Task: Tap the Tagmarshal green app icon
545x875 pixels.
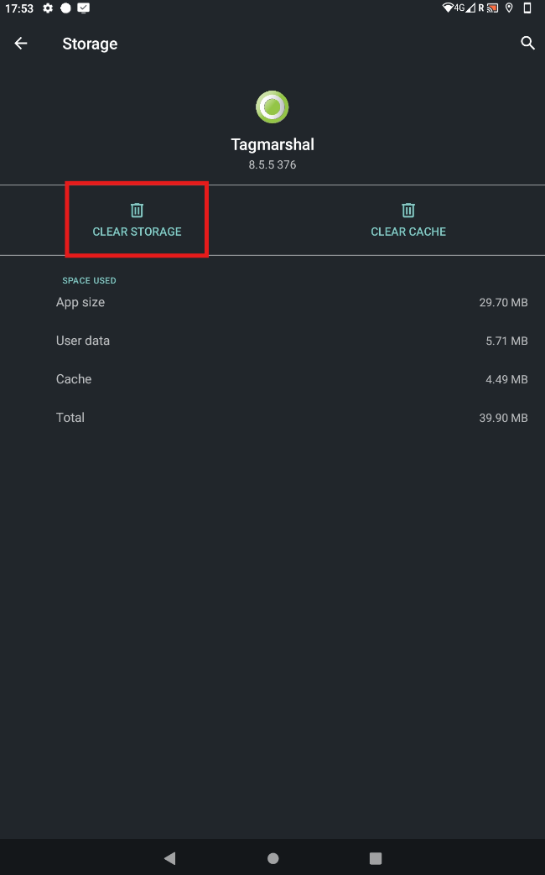Action: point(272,107)
